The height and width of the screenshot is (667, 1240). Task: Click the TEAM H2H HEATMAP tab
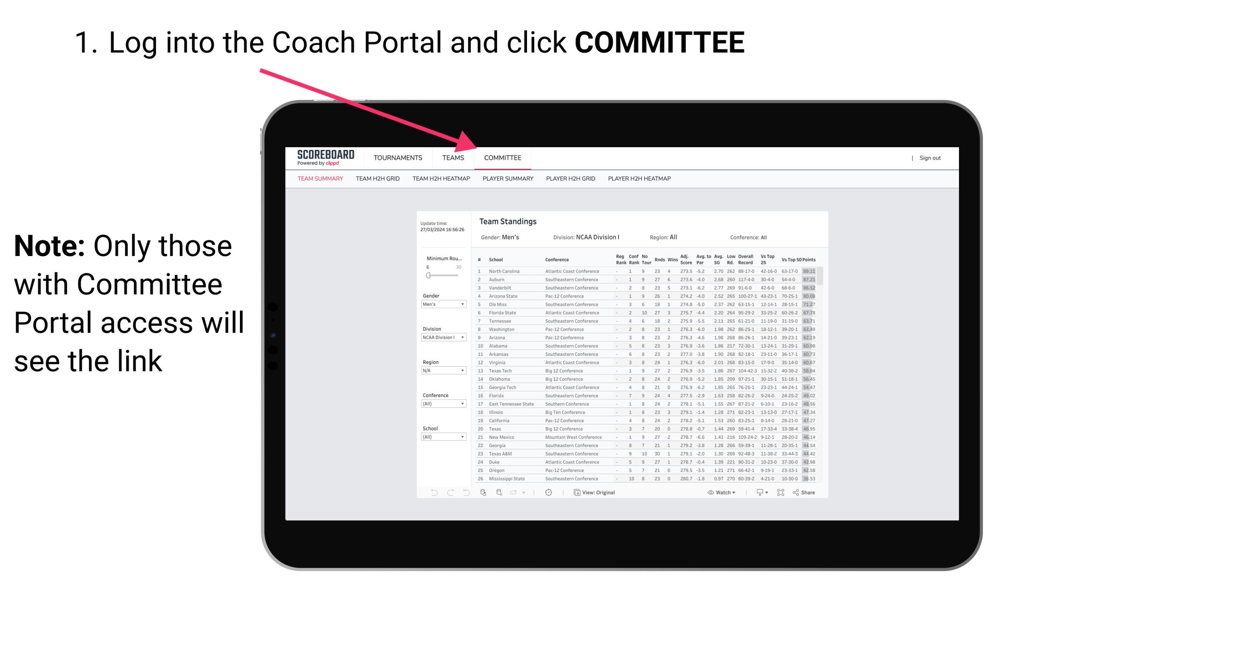pos(440,179)
